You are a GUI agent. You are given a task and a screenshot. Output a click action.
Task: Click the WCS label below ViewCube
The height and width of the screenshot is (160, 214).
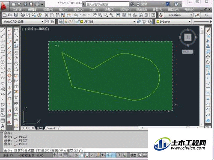click(187, 52)
